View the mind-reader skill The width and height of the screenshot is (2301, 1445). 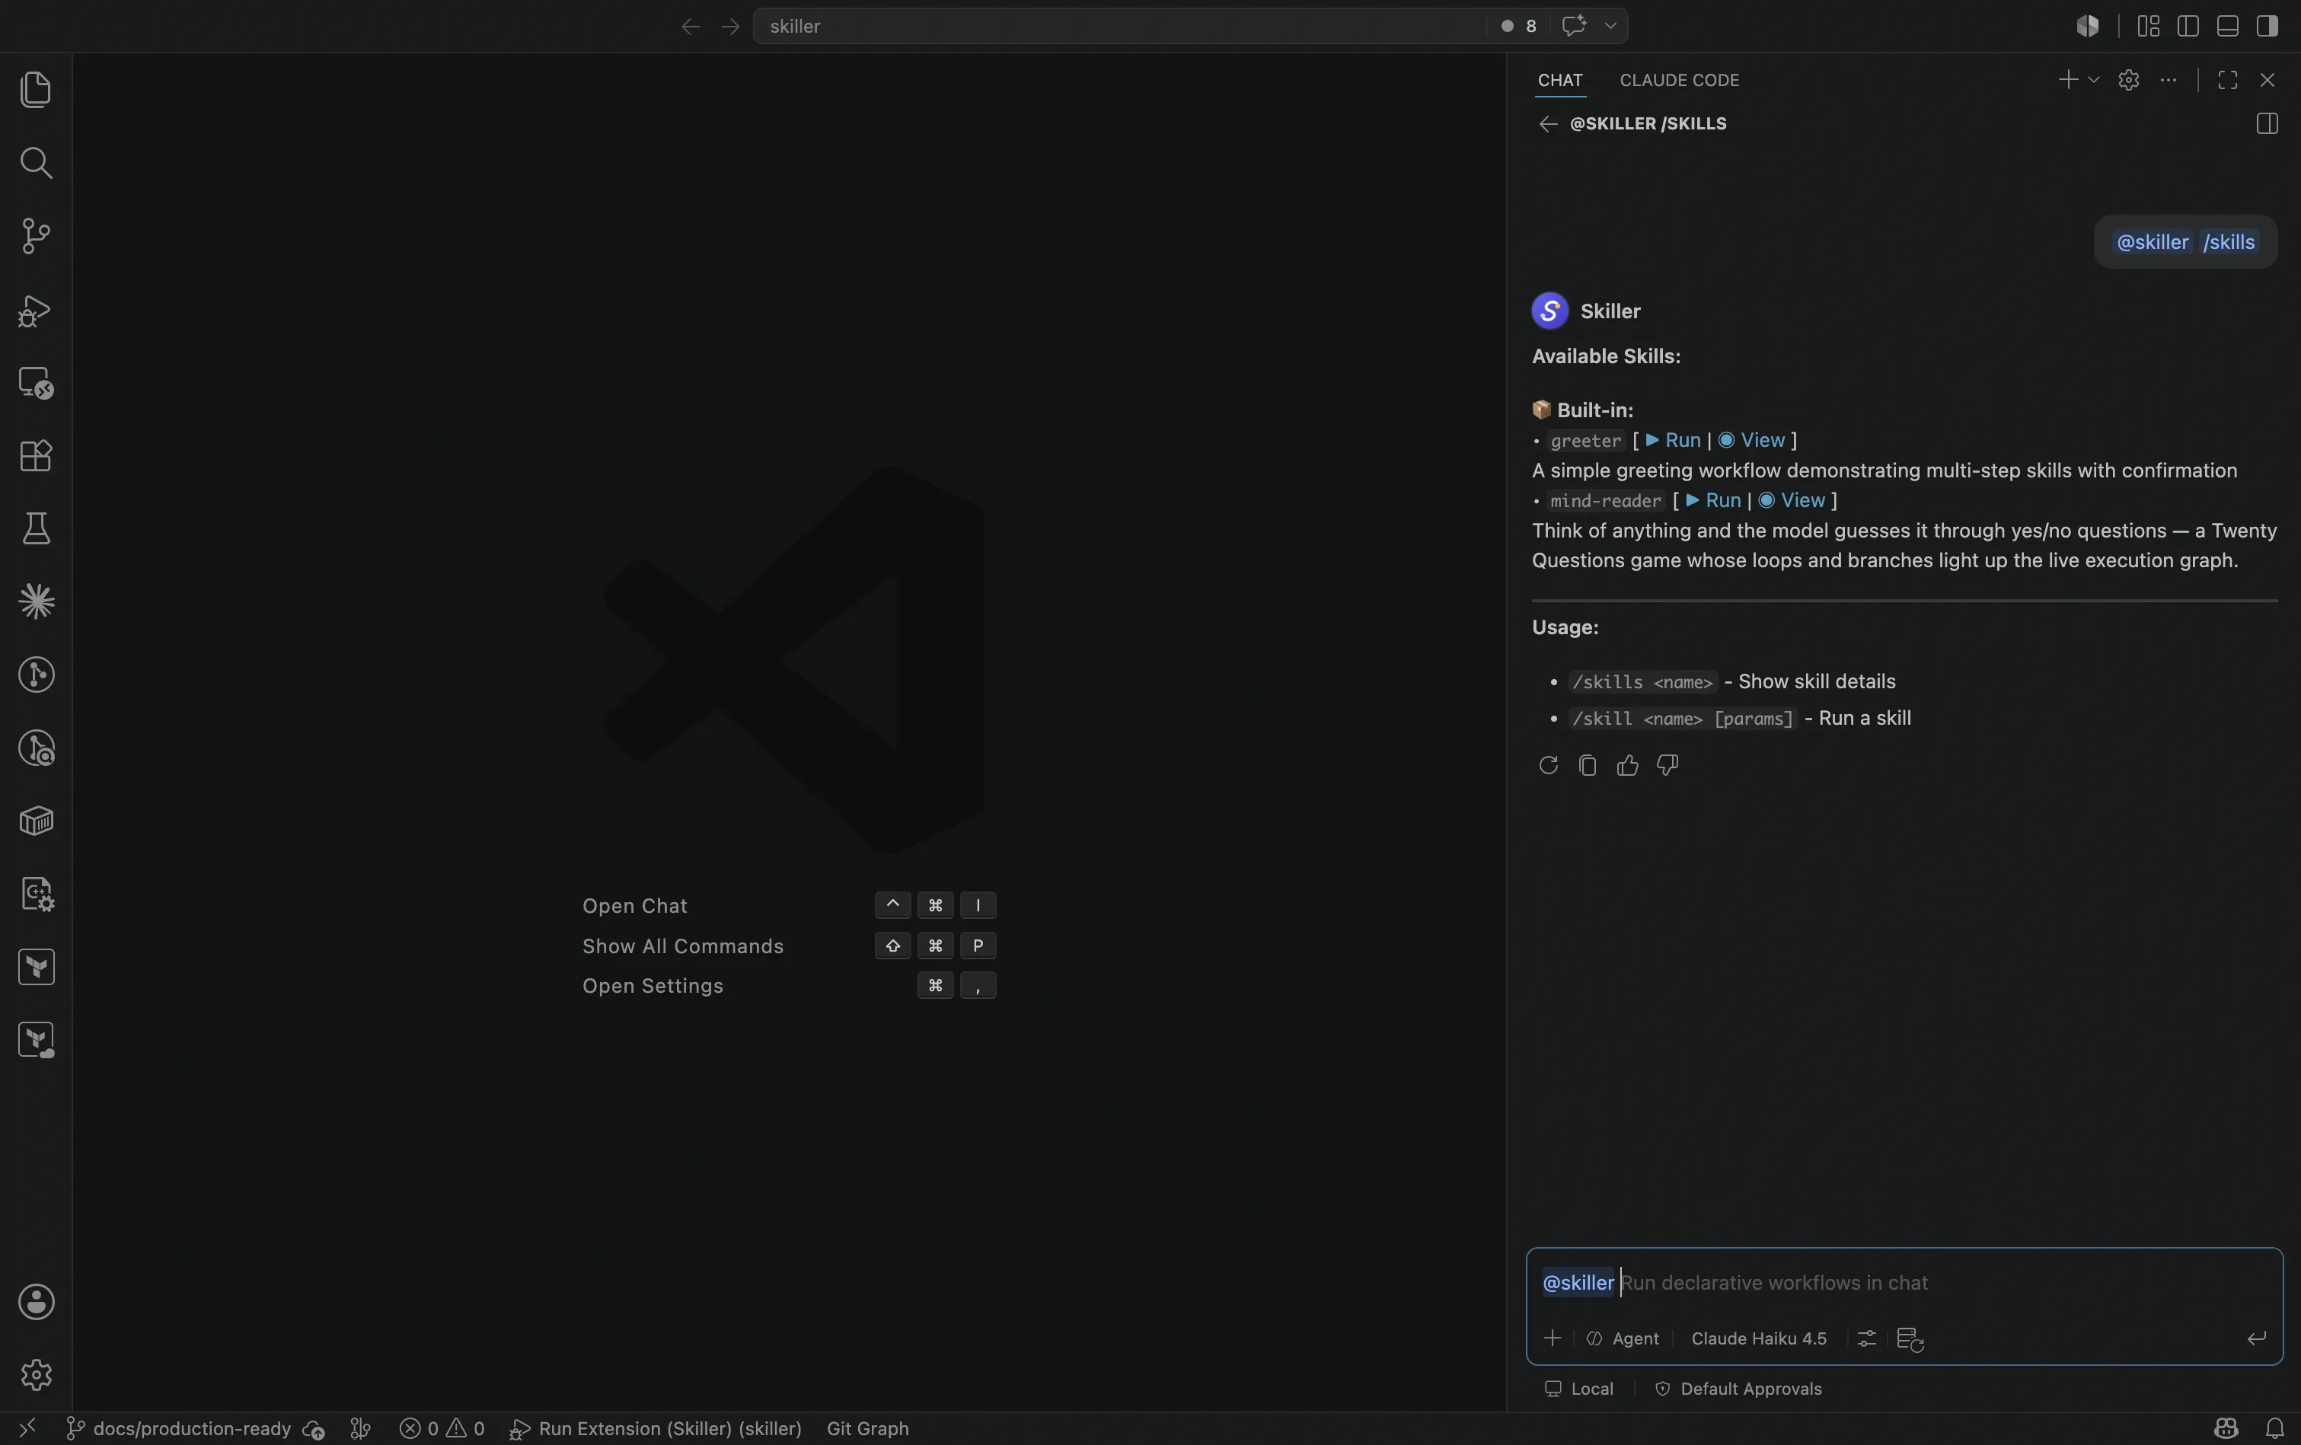pyautogui.click(x=1792, y=500)
